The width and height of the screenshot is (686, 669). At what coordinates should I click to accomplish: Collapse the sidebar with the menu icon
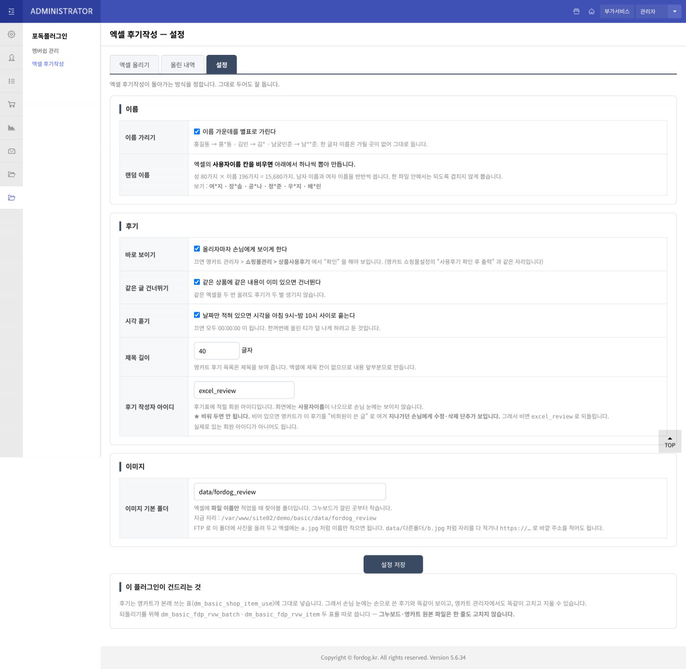tap(11, 11)
